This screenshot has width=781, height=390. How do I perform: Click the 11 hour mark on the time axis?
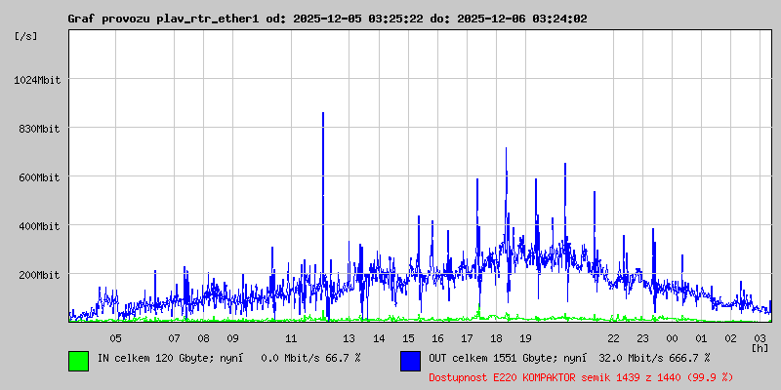coord(291,338)
